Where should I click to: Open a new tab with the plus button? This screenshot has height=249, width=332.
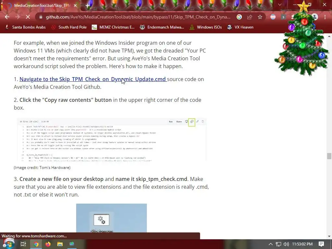[88, 6]
